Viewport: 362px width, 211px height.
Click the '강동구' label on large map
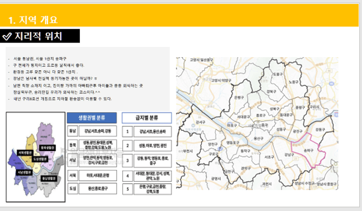[x=321, y=130]
